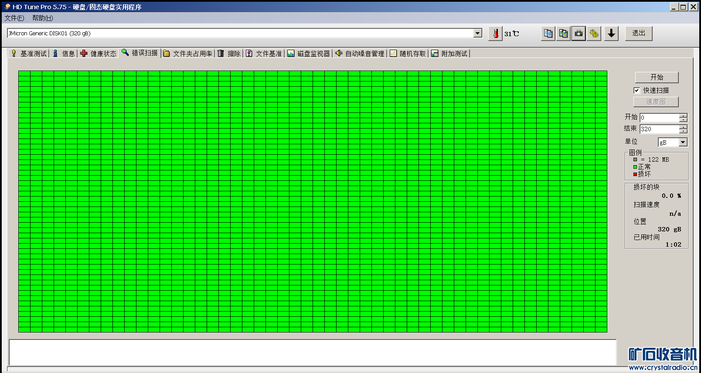Click the gray 122 MB legend swatch
Image resolution: width=701 pixels, height=373 pixels.
coord(635,159)
